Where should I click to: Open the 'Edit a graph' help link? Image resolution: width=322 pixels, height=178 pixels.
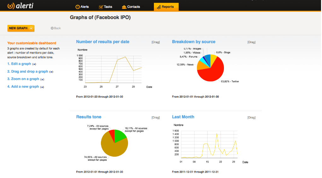19,64
